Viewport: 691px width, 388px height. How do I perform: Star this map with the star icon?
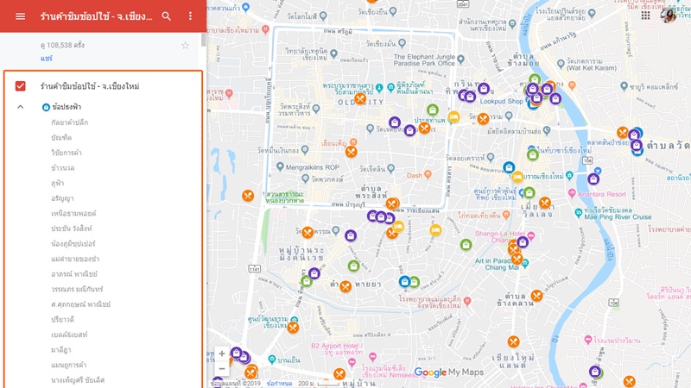click(186, 46)
